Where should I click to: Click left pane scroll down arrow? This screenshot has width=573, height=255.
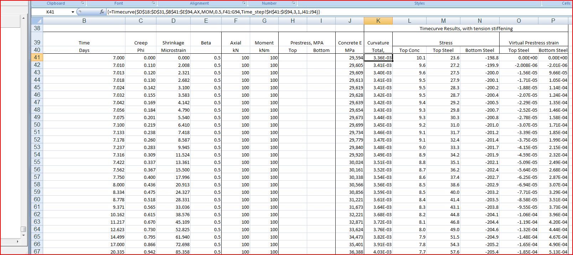[x=24, y=235]
